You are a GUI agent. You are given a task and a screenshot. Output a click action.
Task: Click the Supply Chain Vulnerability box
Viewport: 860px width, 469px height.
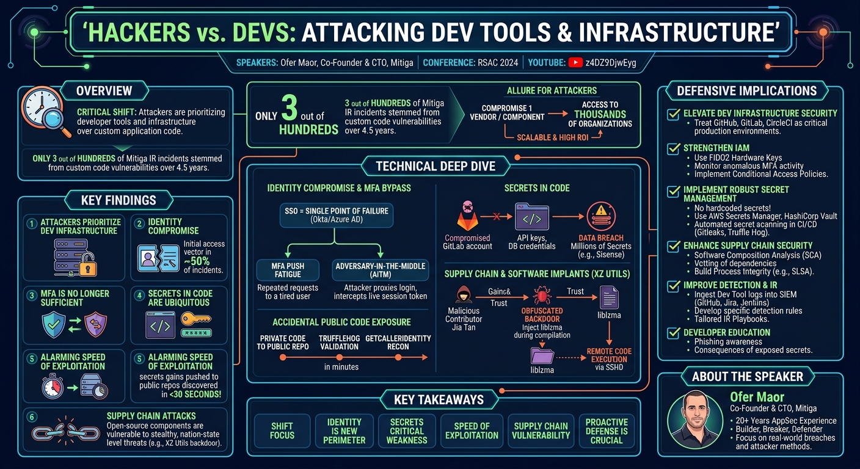[x=541, y=431]
